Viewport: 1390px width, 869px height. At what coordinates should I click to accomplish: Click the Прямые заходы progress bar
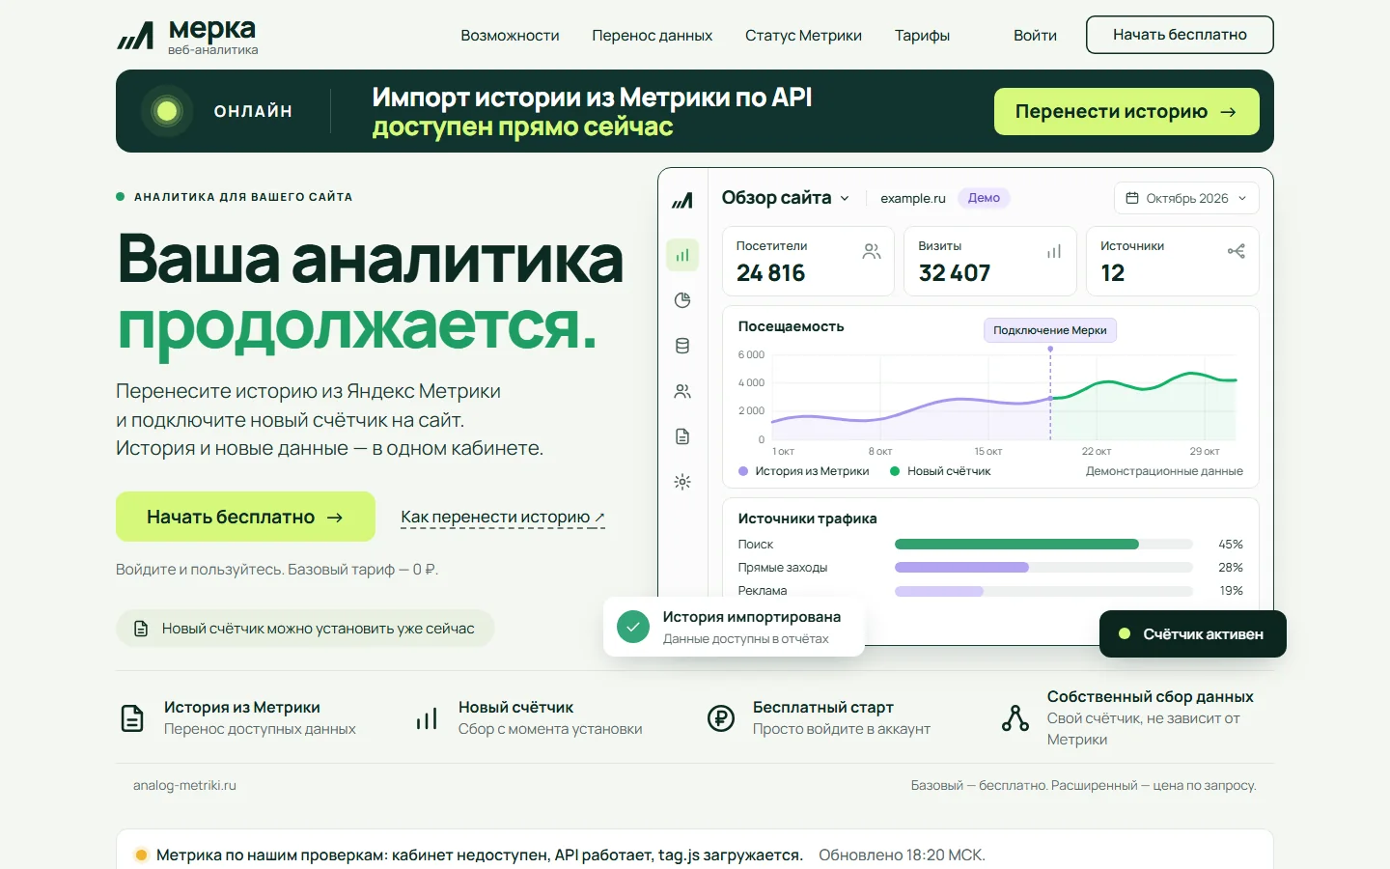(1044, 568)
